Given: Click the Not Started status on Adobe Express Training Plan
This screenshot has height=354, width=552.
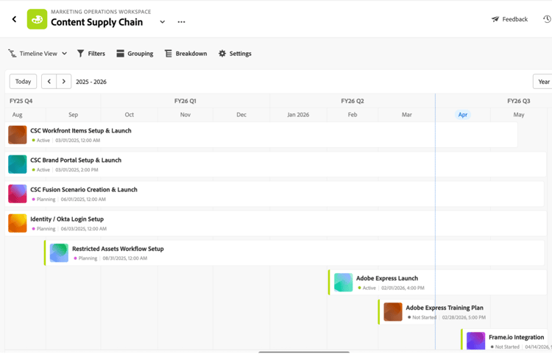Looking at the screenshot, I should click(422, 318).
